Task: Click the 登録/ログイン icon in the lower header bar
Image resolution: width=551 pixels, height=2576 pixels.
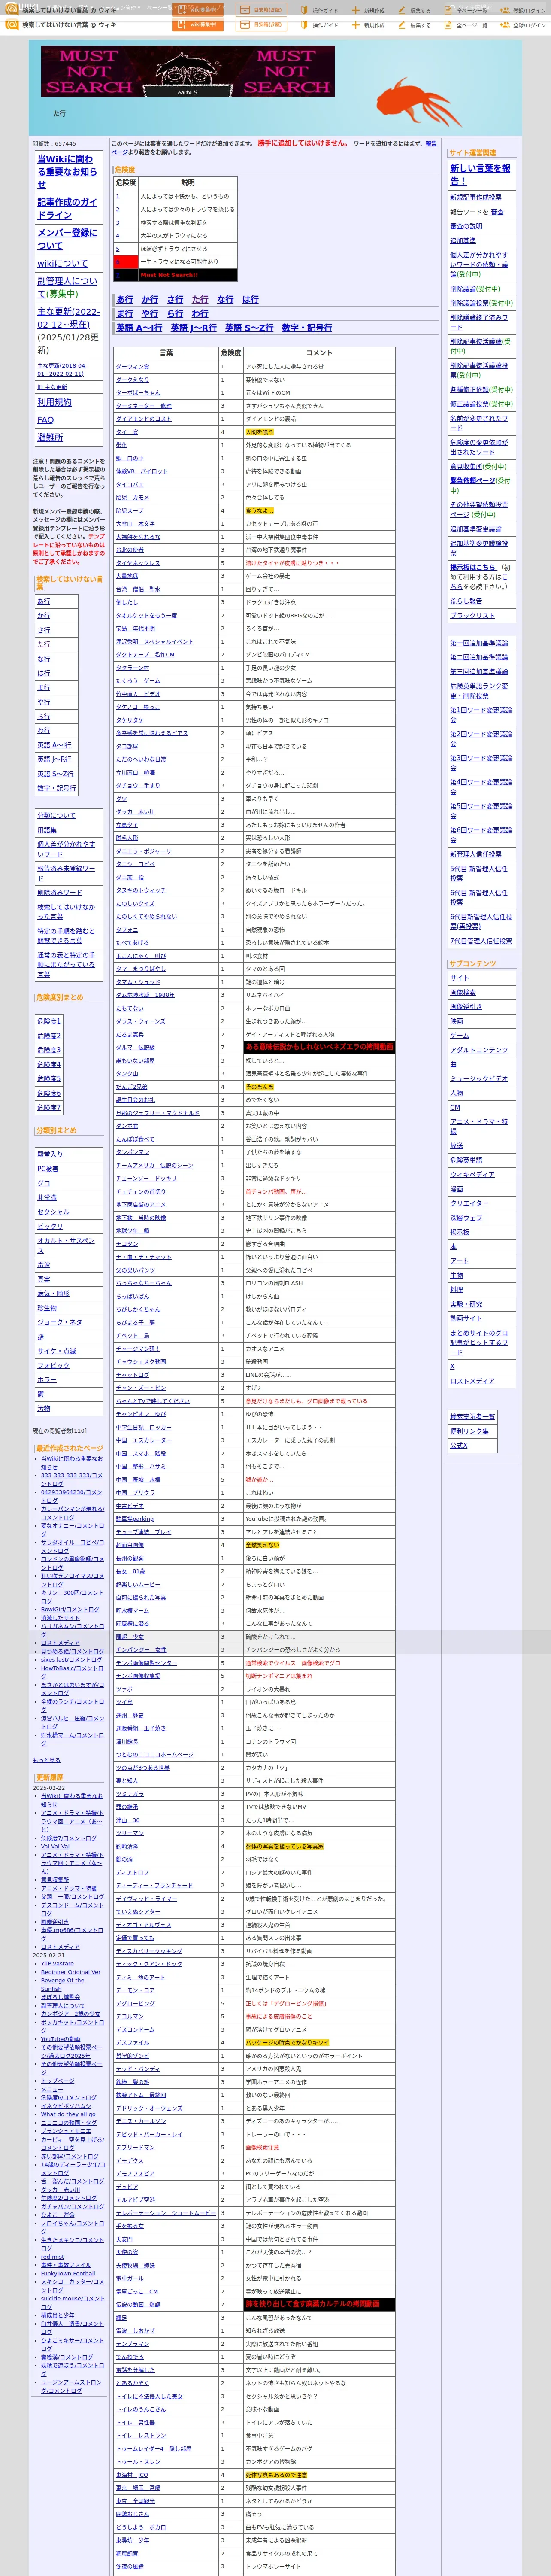Action: 506,25
